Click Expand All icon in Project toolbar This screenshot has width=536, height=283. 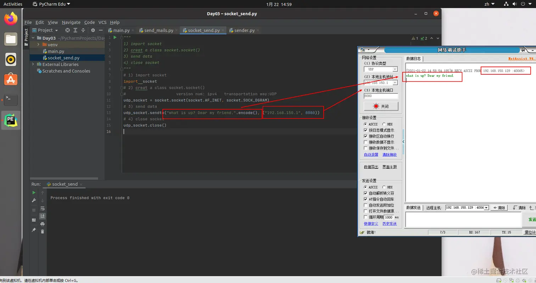76,30
